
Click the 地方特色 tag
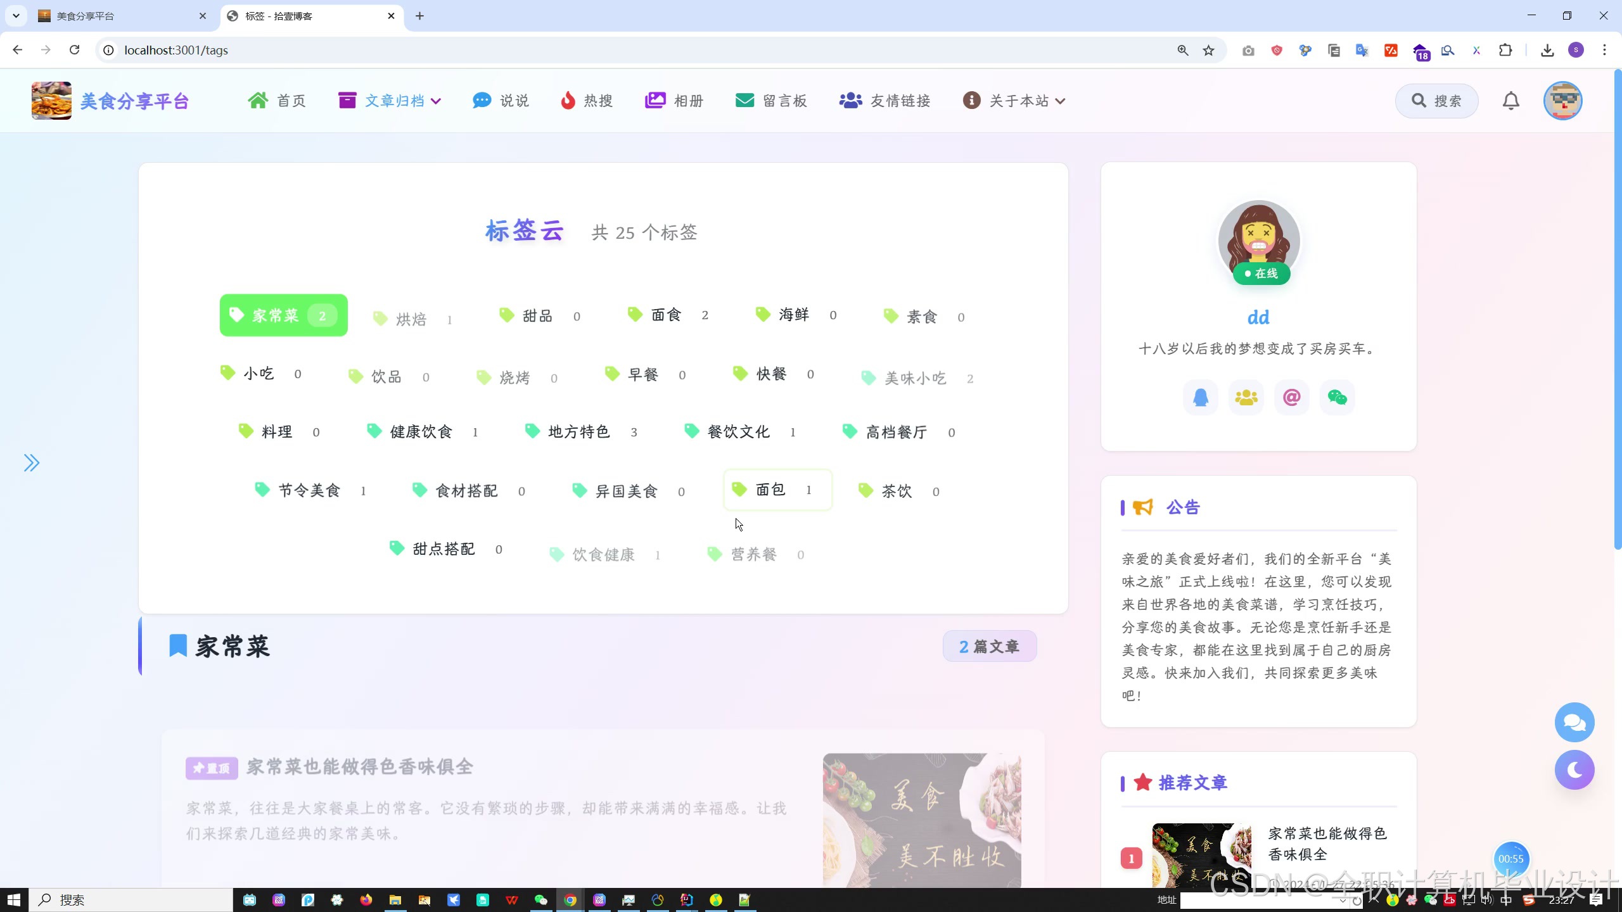pyautogui.click(x=580, y=432)
